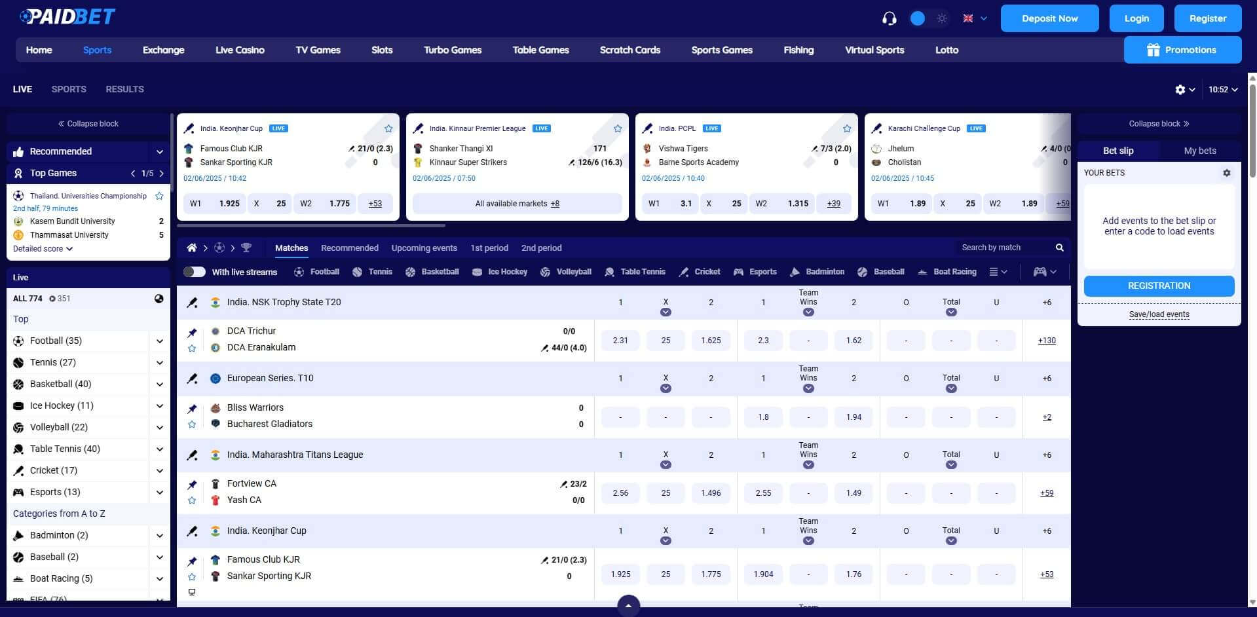Switch to the Results tab
1257x617 pixels.
[x=124, y=89]
